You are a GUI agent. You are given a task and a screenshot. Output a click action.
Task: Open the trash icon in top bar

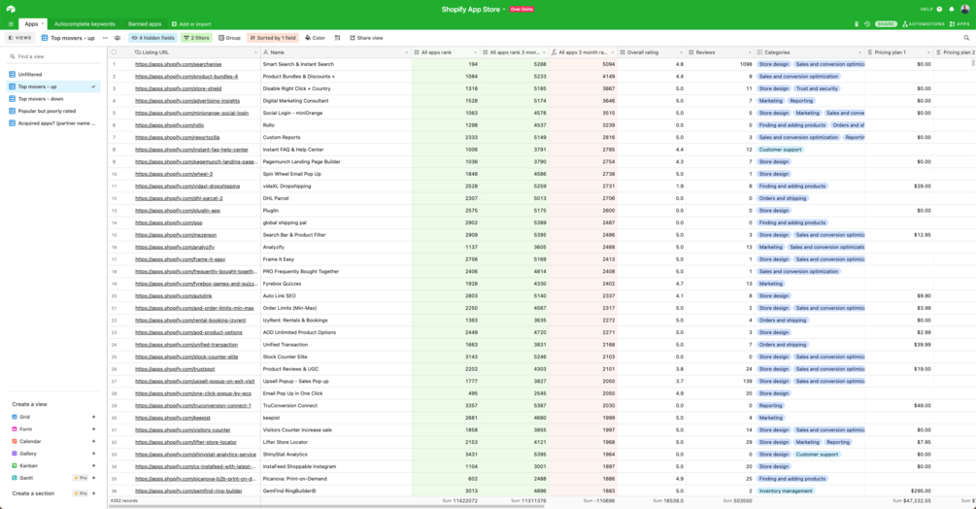857,24
